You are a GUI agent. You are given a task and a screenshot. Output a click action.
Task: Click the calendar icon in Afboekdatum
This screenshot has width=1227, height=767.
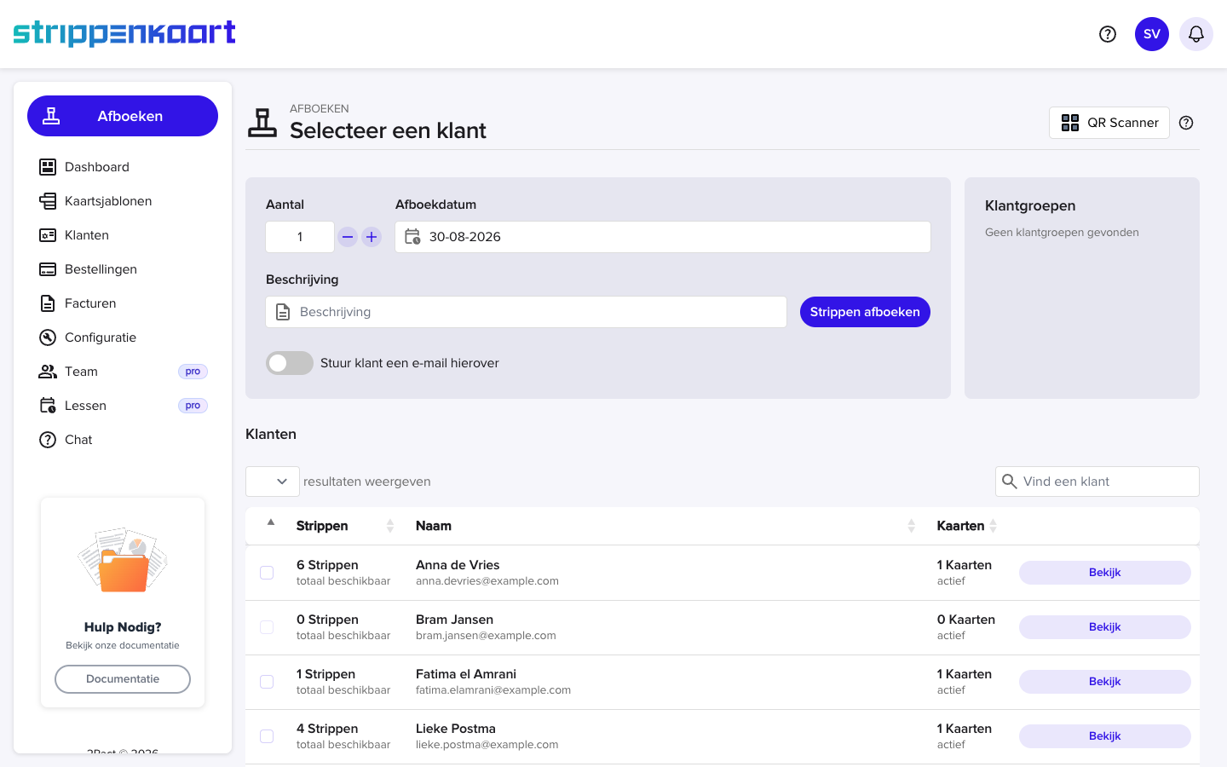pyautogui.click(x=412, y=236)
